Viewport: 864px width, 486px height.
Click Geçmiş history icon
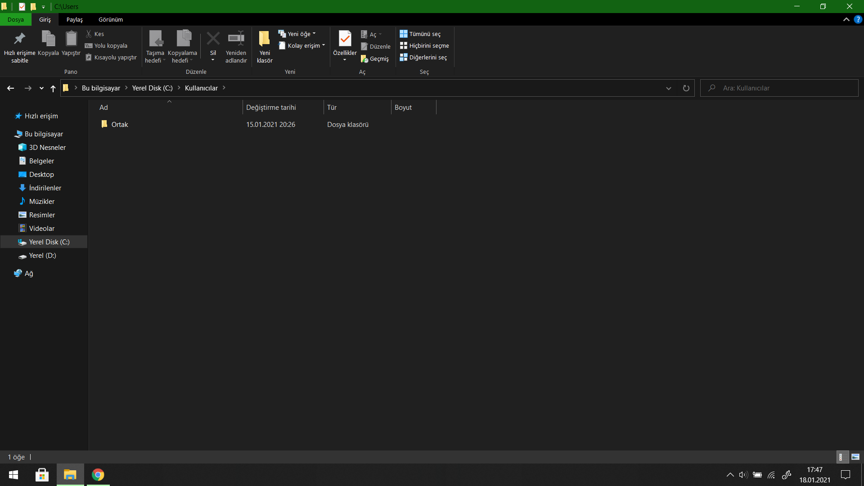(x=364, y=59)
